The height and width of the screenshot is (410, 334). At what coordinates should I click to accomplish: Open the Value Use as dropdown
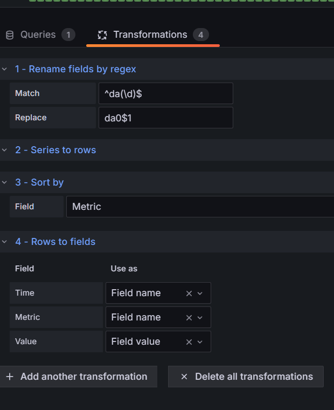click(200, 342)
